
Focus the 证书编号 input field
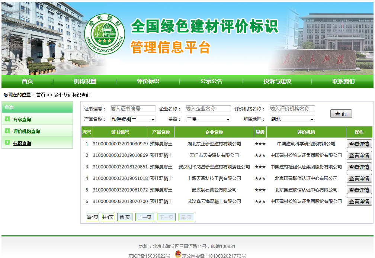133,109
